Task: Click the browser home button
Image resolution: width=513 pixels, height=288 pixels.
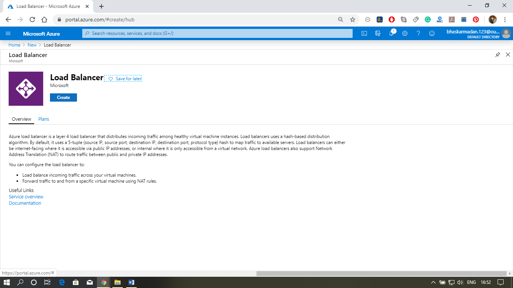Action: pyautogui.click(x=44, y=19)
